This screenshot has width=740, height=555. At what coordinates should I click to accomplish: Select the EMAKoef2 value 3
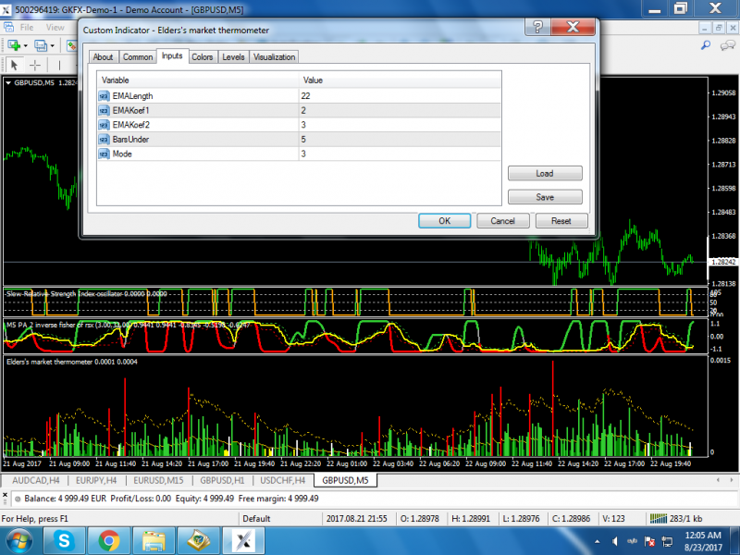[400, 125]
